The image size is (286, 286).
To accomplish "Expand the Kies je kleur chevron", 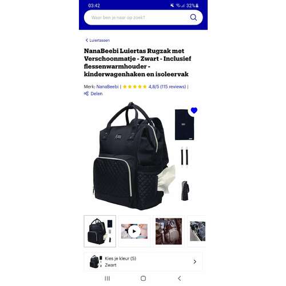I will [194, 261].
